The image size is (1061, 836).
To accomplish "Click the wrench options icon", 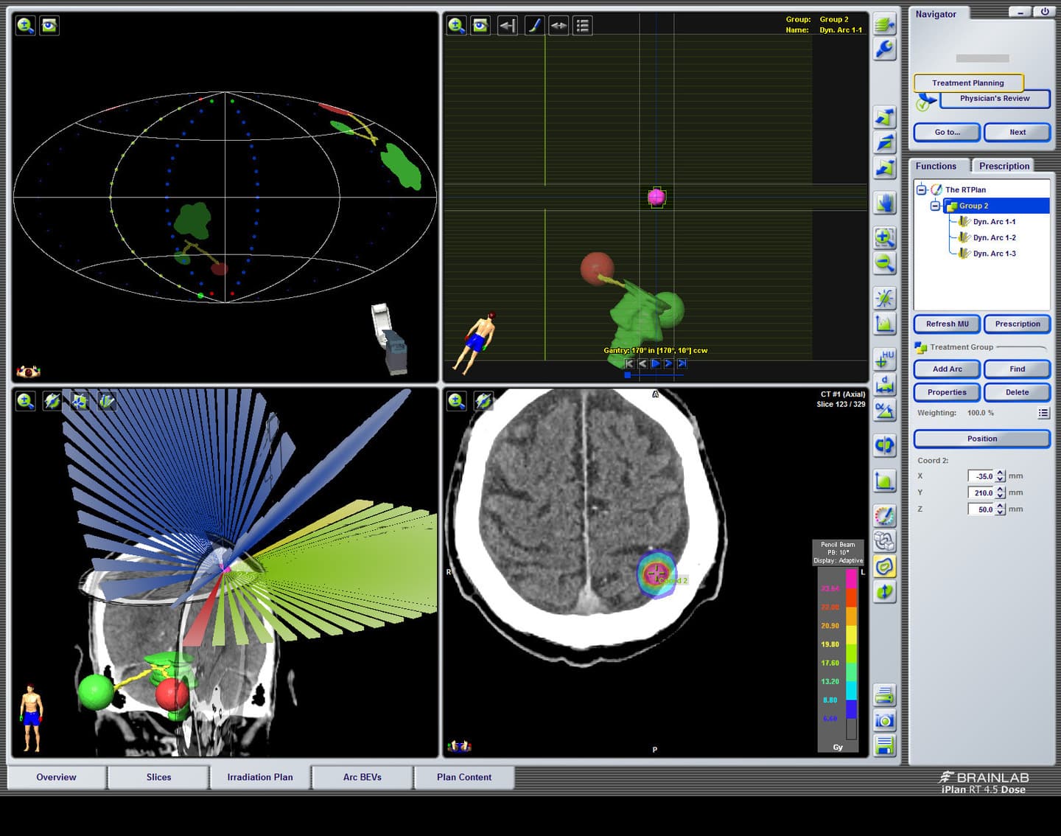I will [884, 49].
